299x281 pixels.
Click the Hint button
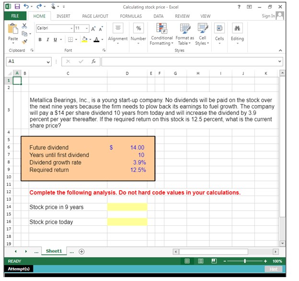274,269
